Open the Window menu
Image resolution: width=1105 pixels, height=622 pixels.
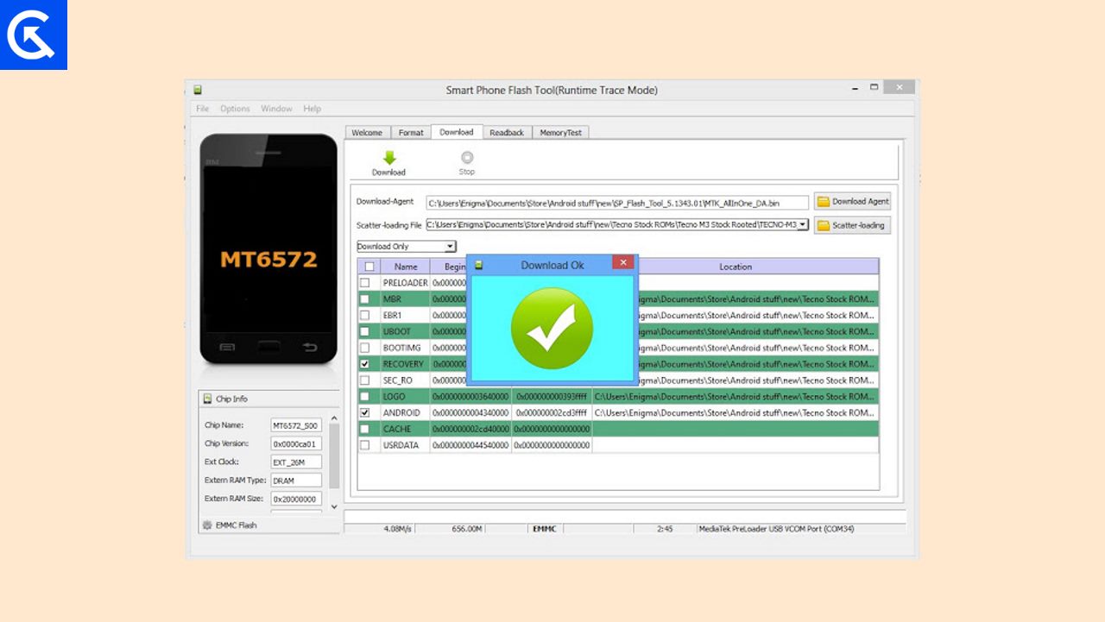pyautogui.click(x=276, y=109)
